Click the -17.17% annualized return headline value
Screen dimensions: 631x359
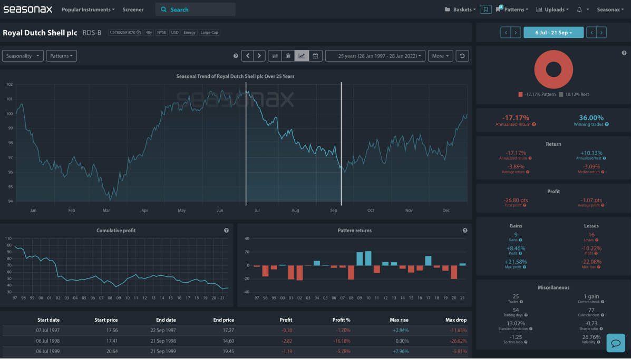516,118
